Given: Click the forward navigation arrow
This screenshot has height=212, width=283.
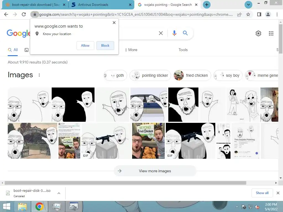Looking at the screenshot, I should tap(15, 14).
